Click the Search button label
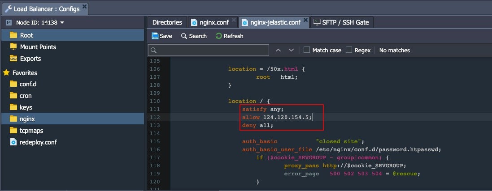The image size is (492, 191). click(198, 36)
